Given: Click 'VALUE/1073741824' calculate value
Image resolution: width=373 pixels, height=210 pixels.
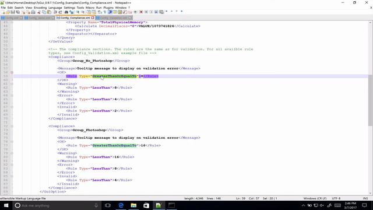Looking at the screenshot, I should [x=156, y=26].
